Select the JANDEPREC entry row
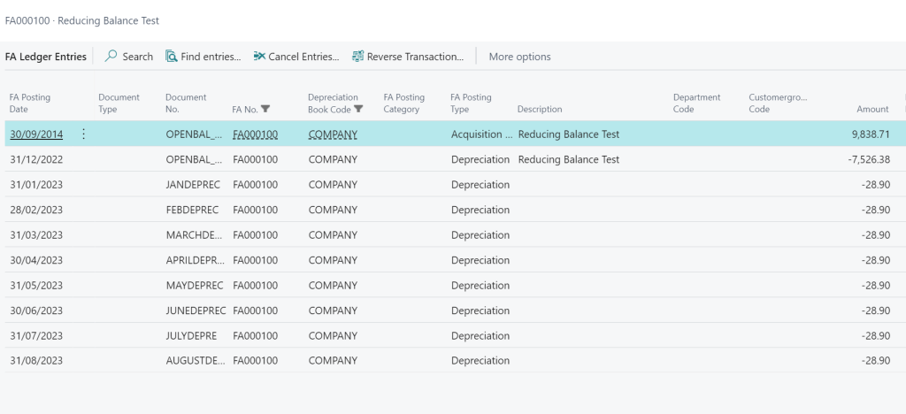906x414 pixels. pos(196,185)
